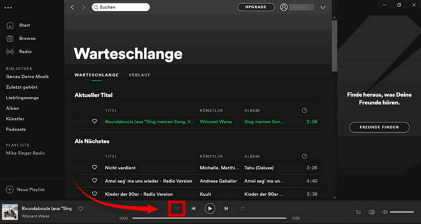This screenshot has height=224, width=421.
Task: Adjust the volume slider
Action: 402,212
